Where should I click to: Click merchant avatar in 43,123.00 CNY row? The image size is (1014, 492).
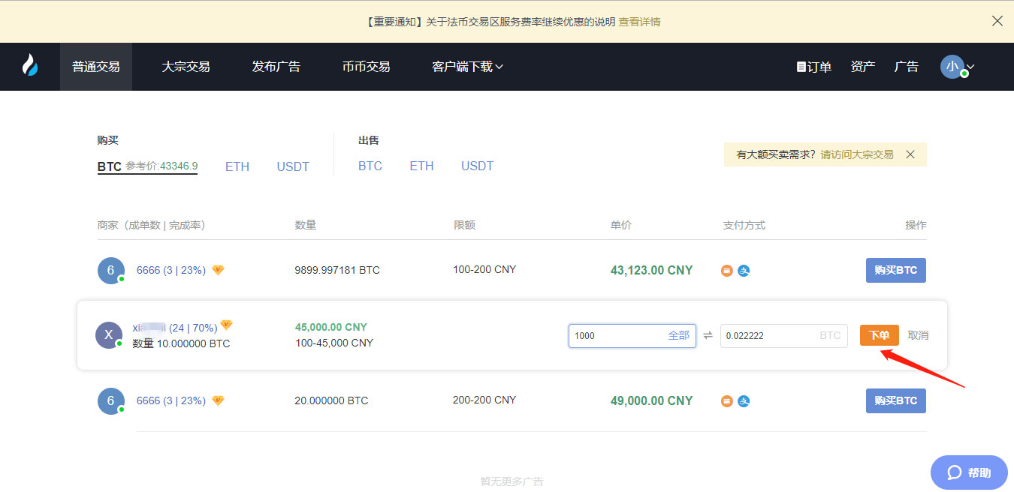[110, 270]
